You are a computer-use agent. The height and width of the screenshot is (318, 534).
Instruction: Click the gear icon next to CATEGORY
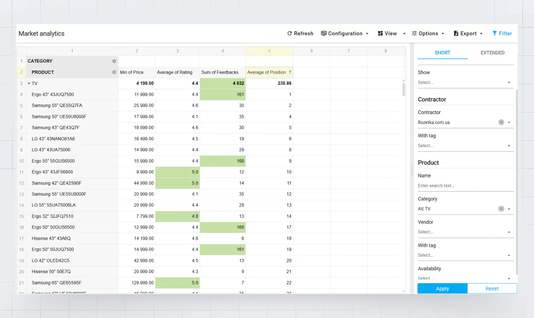point(114,61)
